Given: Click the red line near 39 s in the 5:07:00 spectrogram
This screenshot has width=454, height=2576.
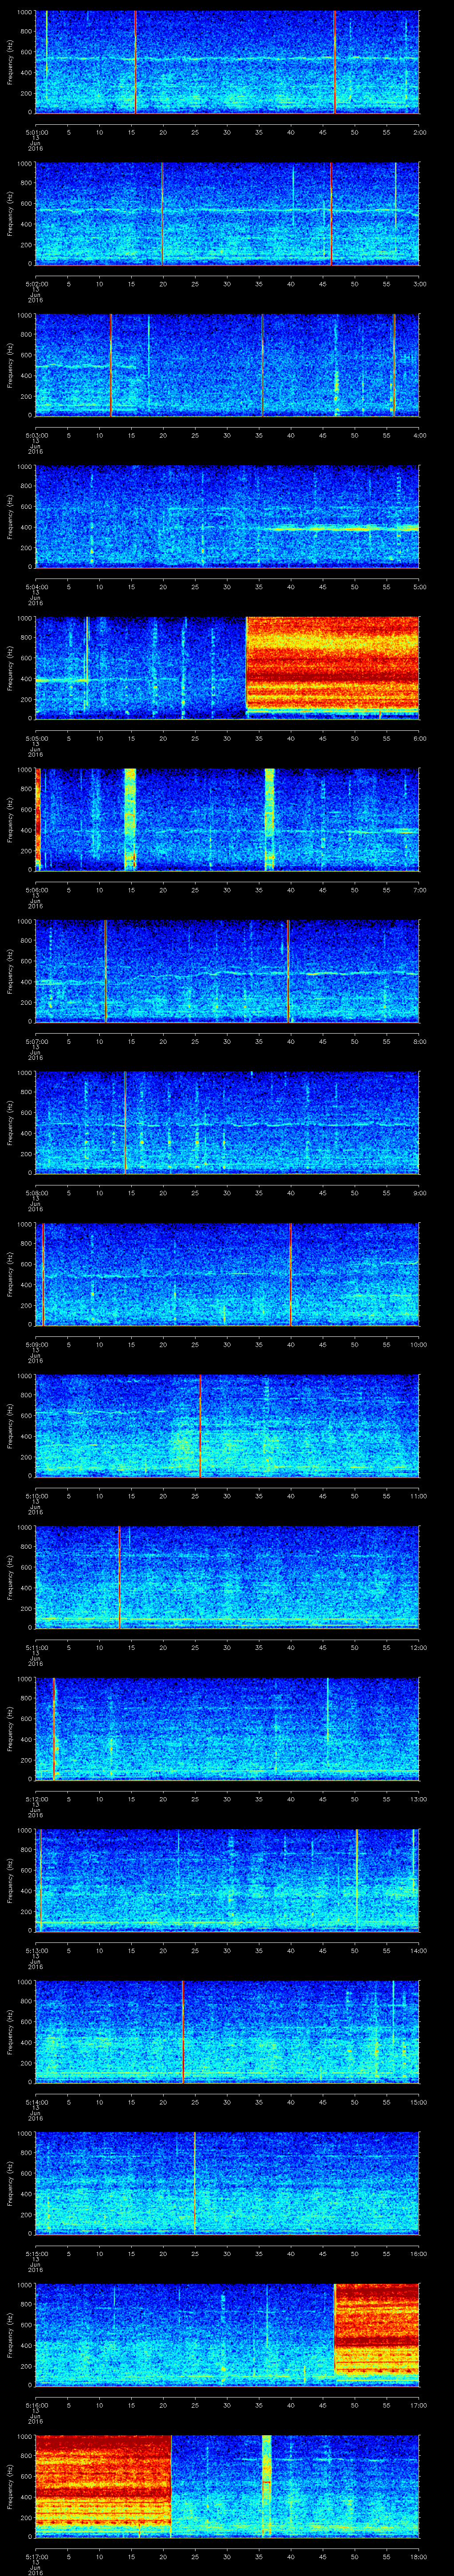Looking at the screenshot, I should pyautogui.click(x=287, y=970).
